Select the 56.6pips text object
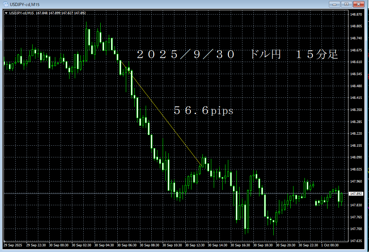Image resolution: width=369 pixels, height=252 pixels. 204,111
